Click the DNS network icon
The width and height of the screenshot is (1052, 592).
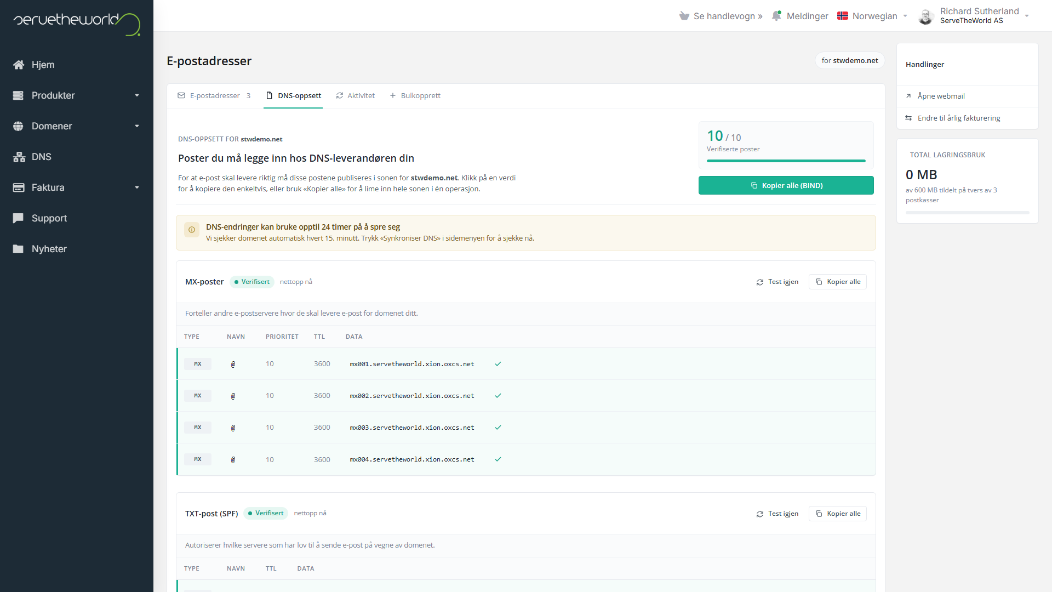click(19, 157)
